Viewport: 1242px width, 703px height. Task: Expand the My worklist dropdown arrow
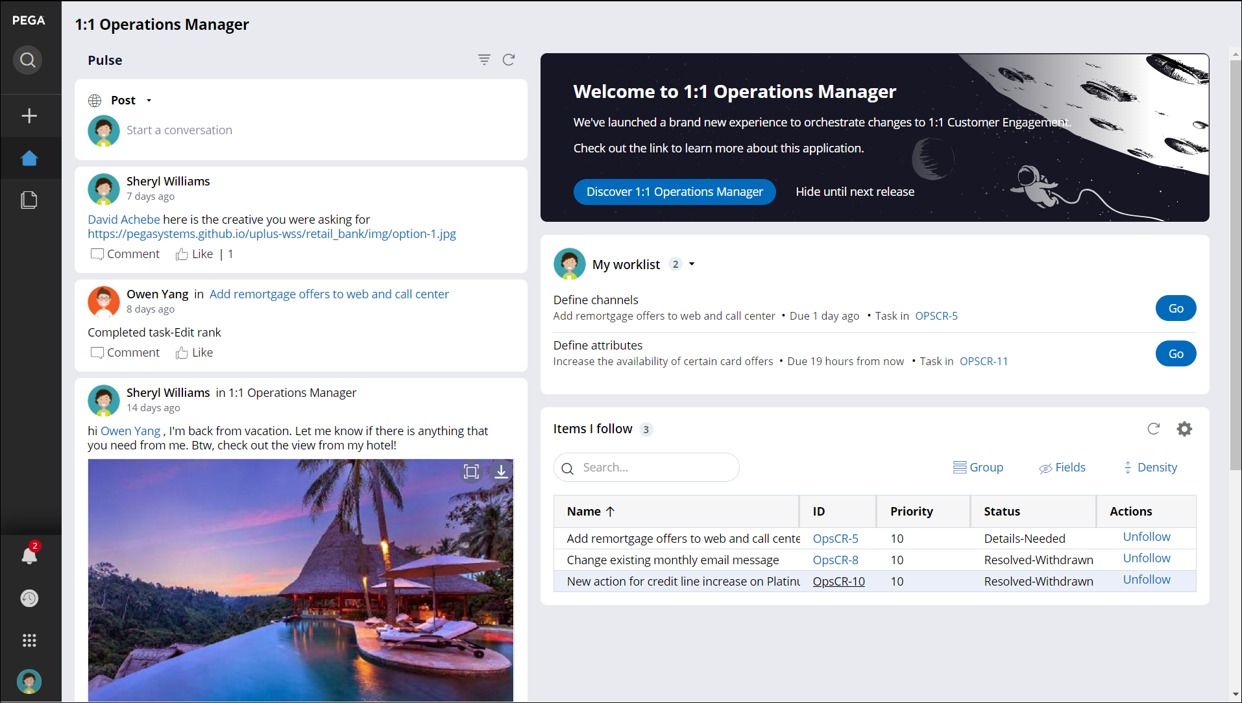click(x=692, y=264)
